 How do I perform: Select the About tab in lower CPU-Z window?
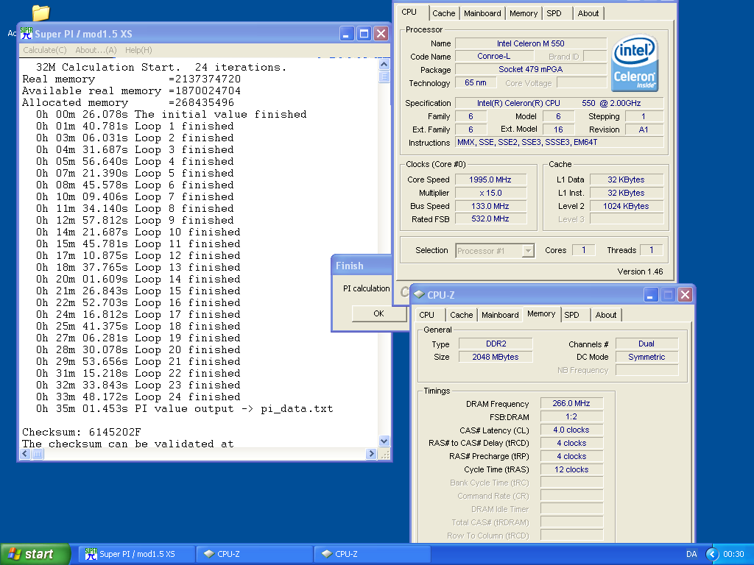coord(606,315)
